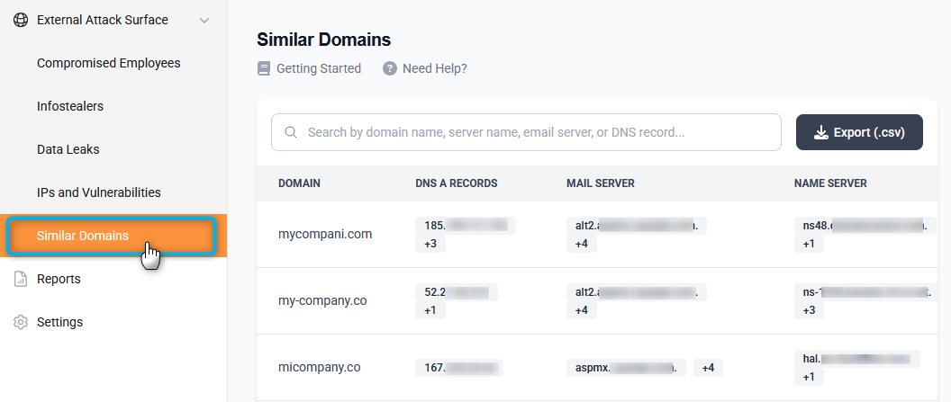Select Similar Domains in sidebar
The width and height of the screenshot is (951, 402).
pos(83,236)
